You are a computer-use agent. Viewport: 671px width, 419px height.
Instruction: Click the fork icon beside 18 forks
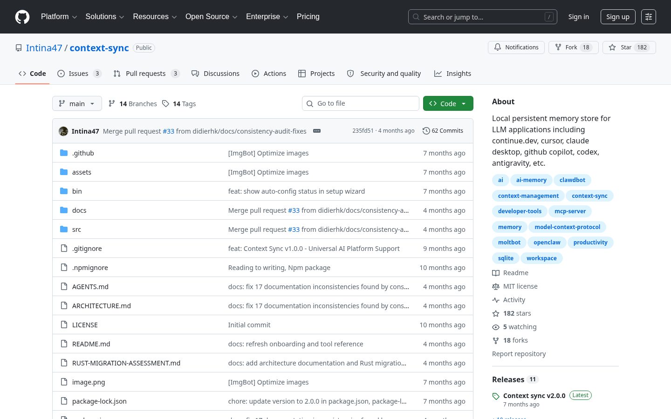(496, 340)
